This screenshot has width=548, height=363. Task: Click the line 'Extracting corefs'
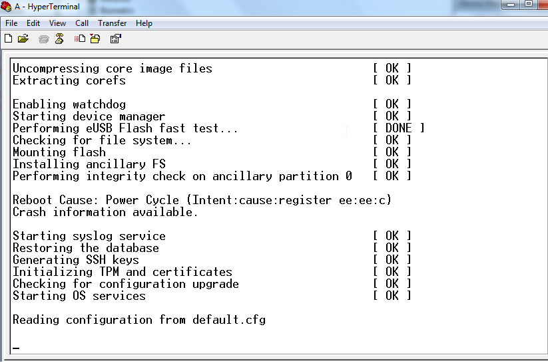coord(69,80)
